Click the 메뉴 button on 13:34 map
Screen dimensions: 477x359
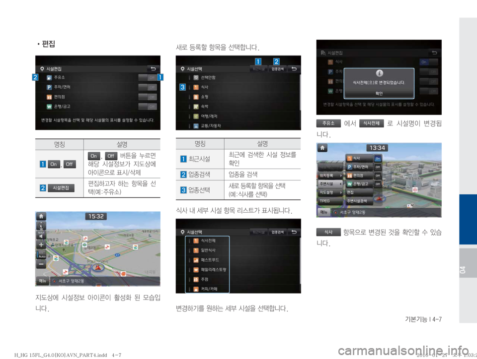(x=323, y=212)
